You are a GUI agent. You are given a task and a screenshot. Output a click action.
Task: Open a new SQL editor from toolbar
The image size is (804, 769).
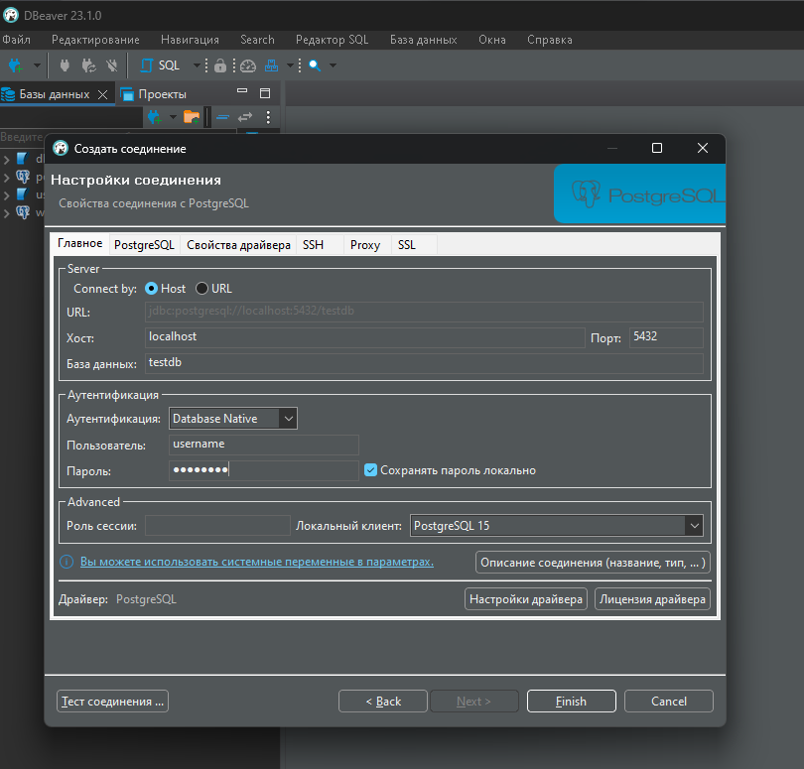(x=160, y=65)
